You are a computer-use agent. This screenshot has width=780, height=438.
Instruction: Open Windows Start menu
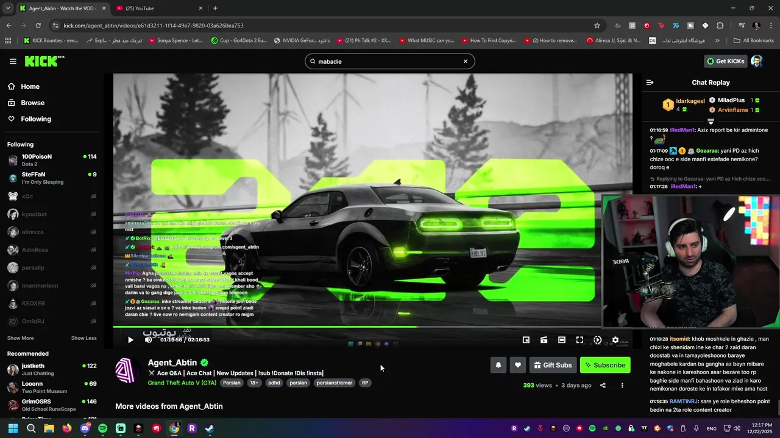pos(13,428)
